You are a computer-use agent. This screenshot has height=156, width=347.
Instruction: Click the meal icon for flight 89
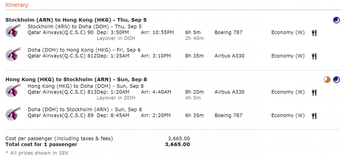314,116
